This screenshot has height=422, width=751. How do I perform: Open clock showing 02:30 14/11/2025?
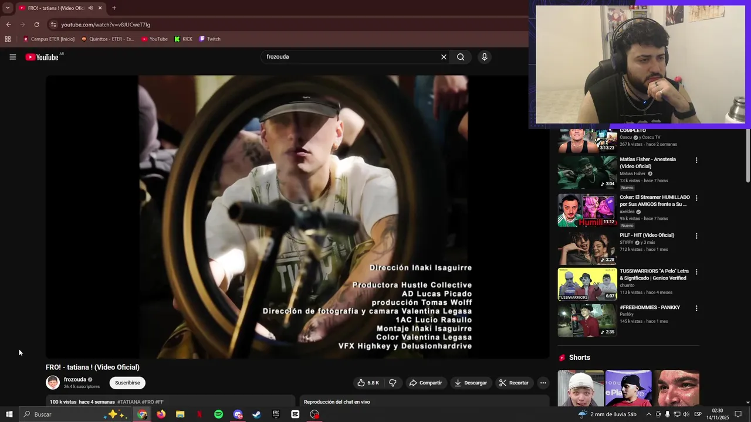718,414
